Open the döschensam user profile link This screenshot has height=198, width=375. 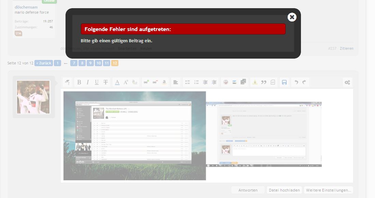coord(26,7)
